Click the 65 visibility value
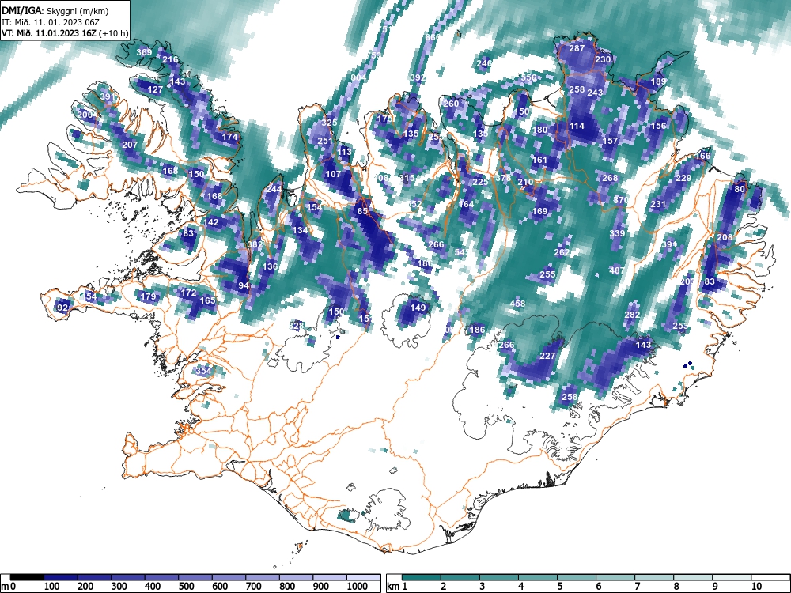Screen dimensions: 791x593 click(x=362, y=211)
